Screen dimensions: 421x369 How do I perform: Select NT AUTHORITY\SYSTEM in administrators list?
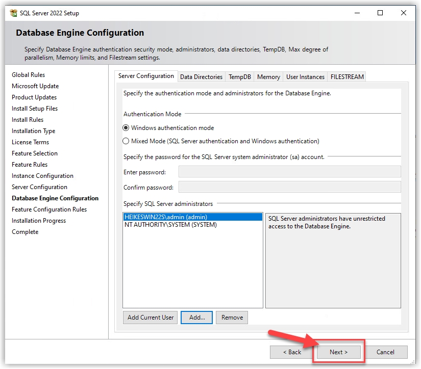(170, 225)
